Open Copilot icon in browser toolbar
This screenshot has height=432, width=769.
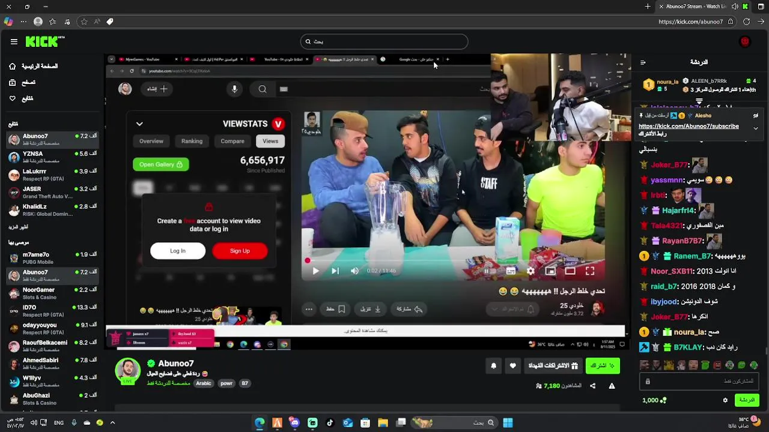(x=8, y=22)
